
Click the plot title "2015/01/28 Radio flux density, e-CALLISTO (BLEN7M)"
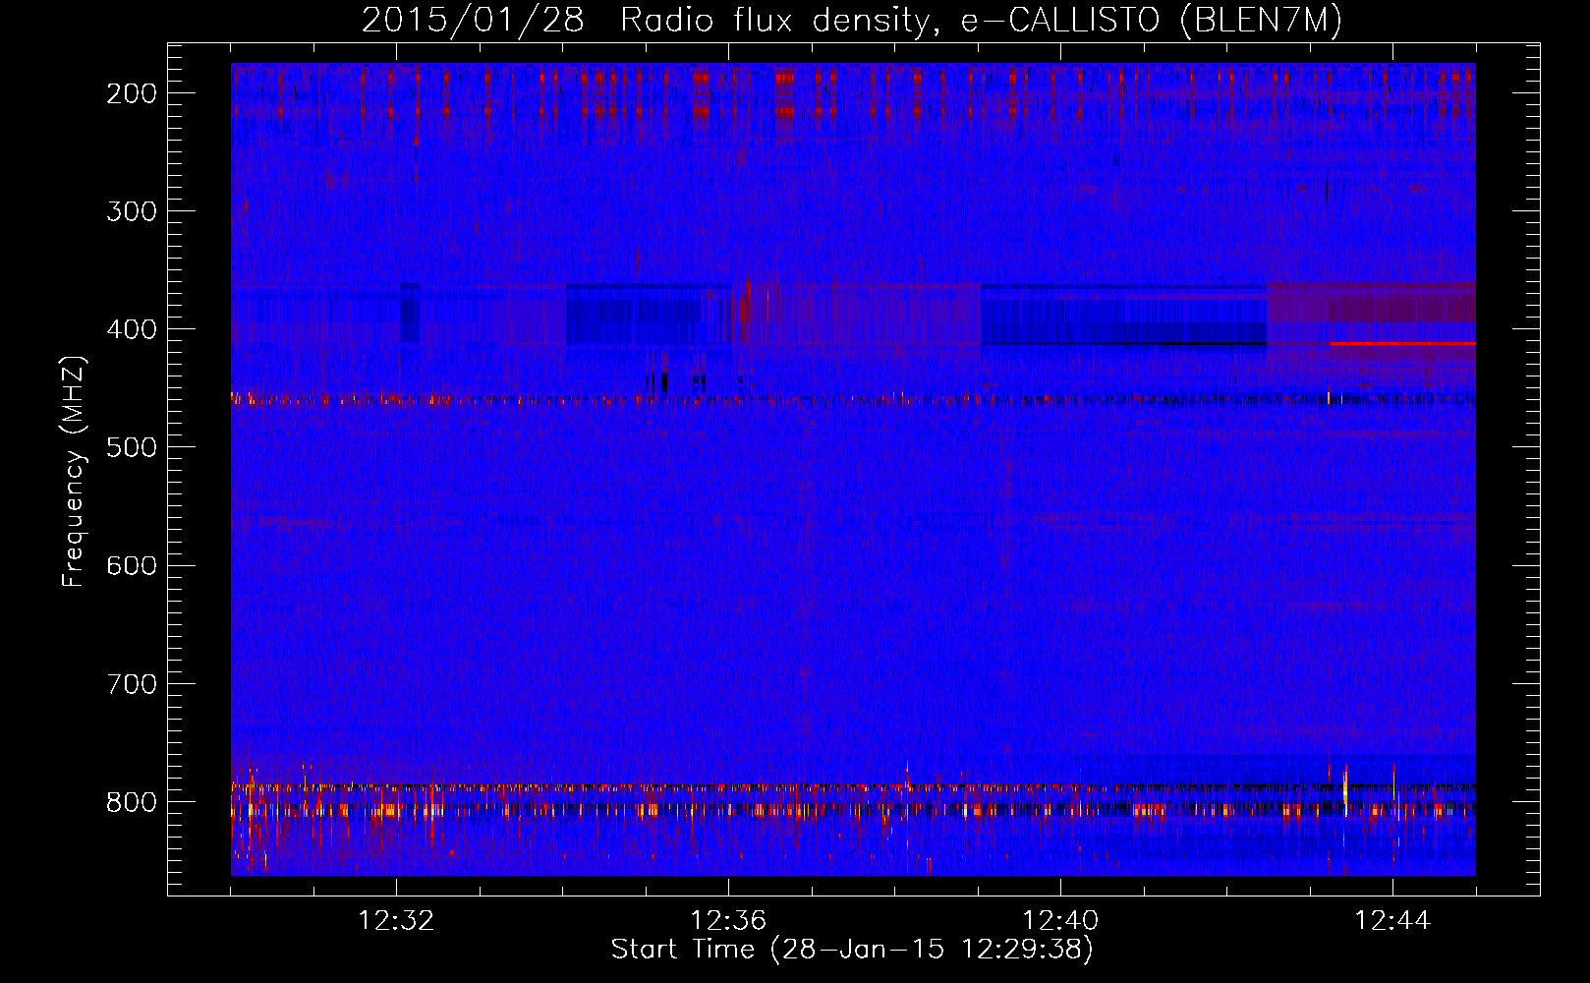(852, 20)
